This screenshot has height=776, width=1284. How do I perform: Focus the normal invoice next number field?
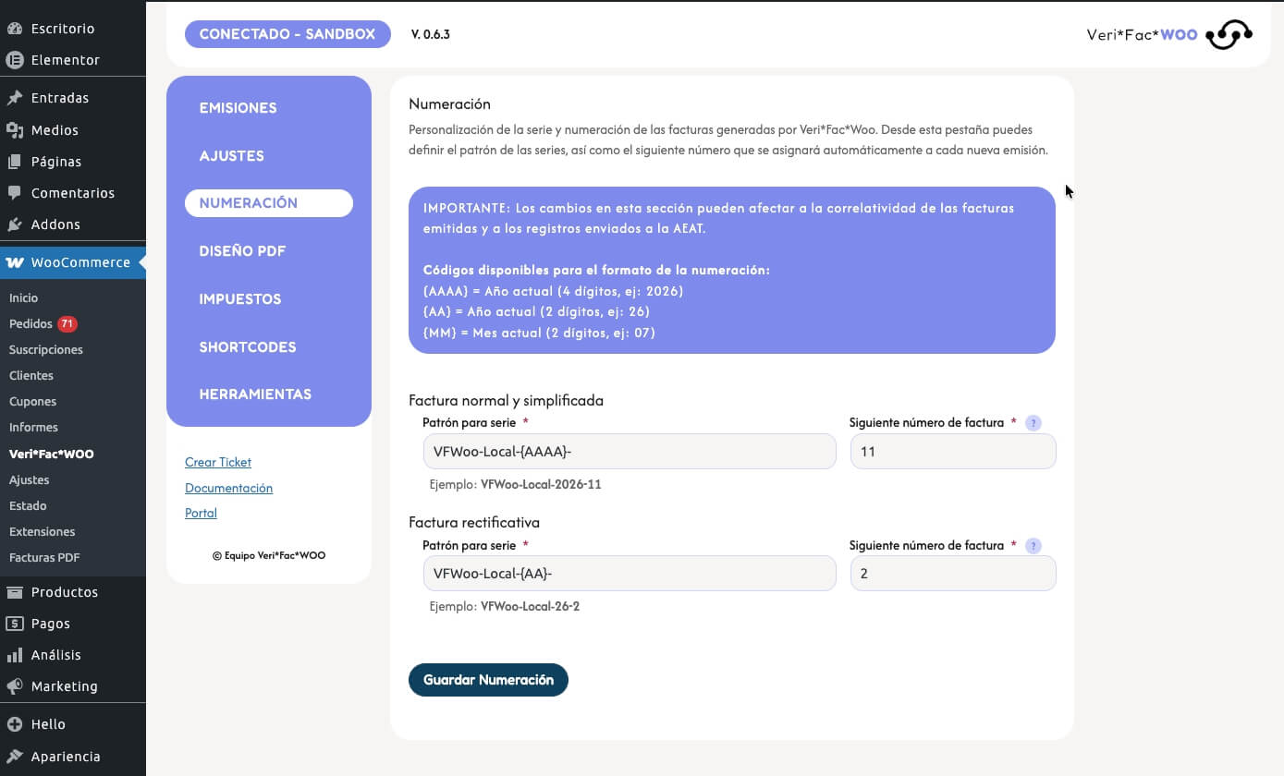[x=953, y=452]
